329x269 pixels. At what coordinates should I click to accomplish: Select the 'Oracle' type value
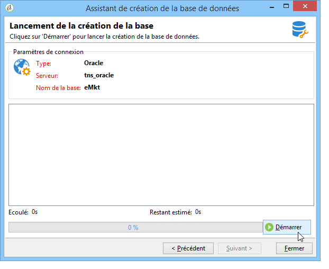(94, 63)
